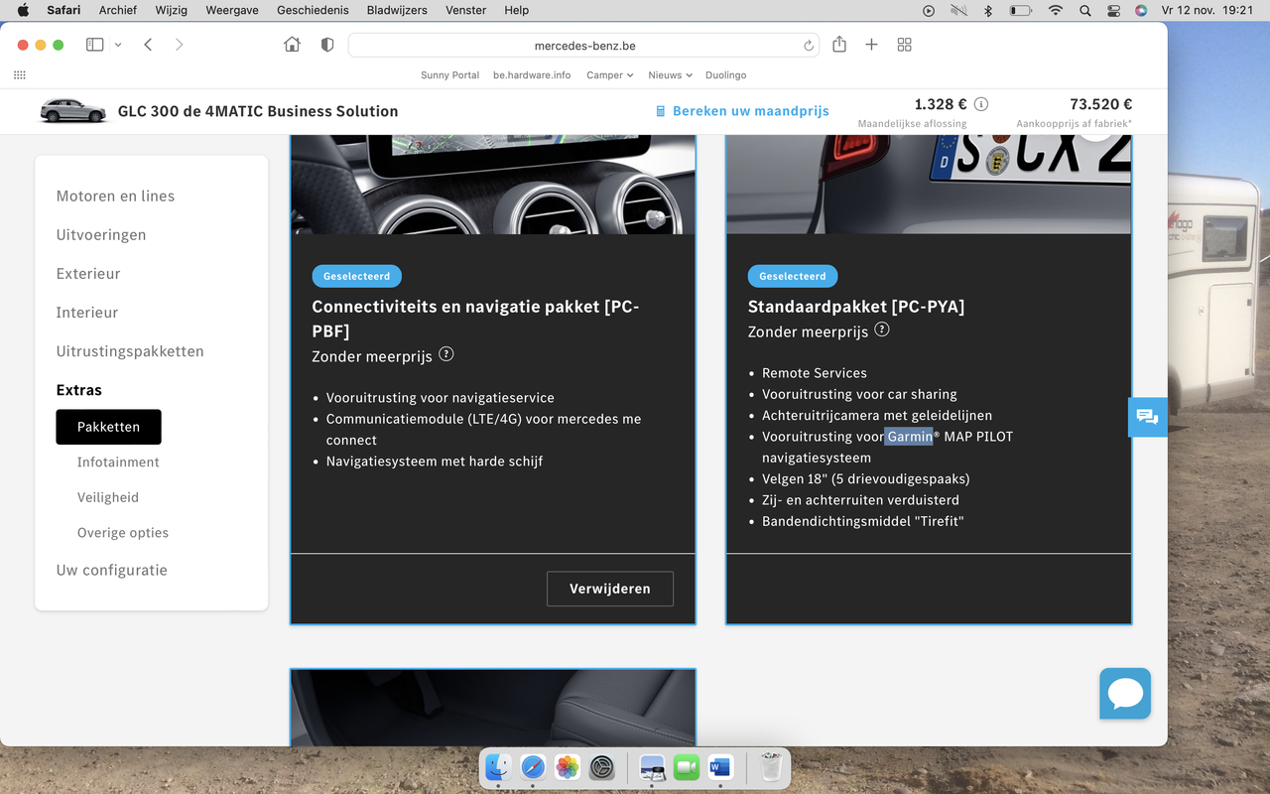Open the Wi-Fi status menu

coord(1056,11)
